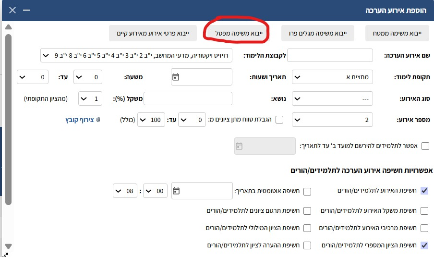This screenshot has width=434, height=257.
Task: Click ייבוא פרטי אירוע מאירוע קיים button
Action: click(x=153, y=33)
